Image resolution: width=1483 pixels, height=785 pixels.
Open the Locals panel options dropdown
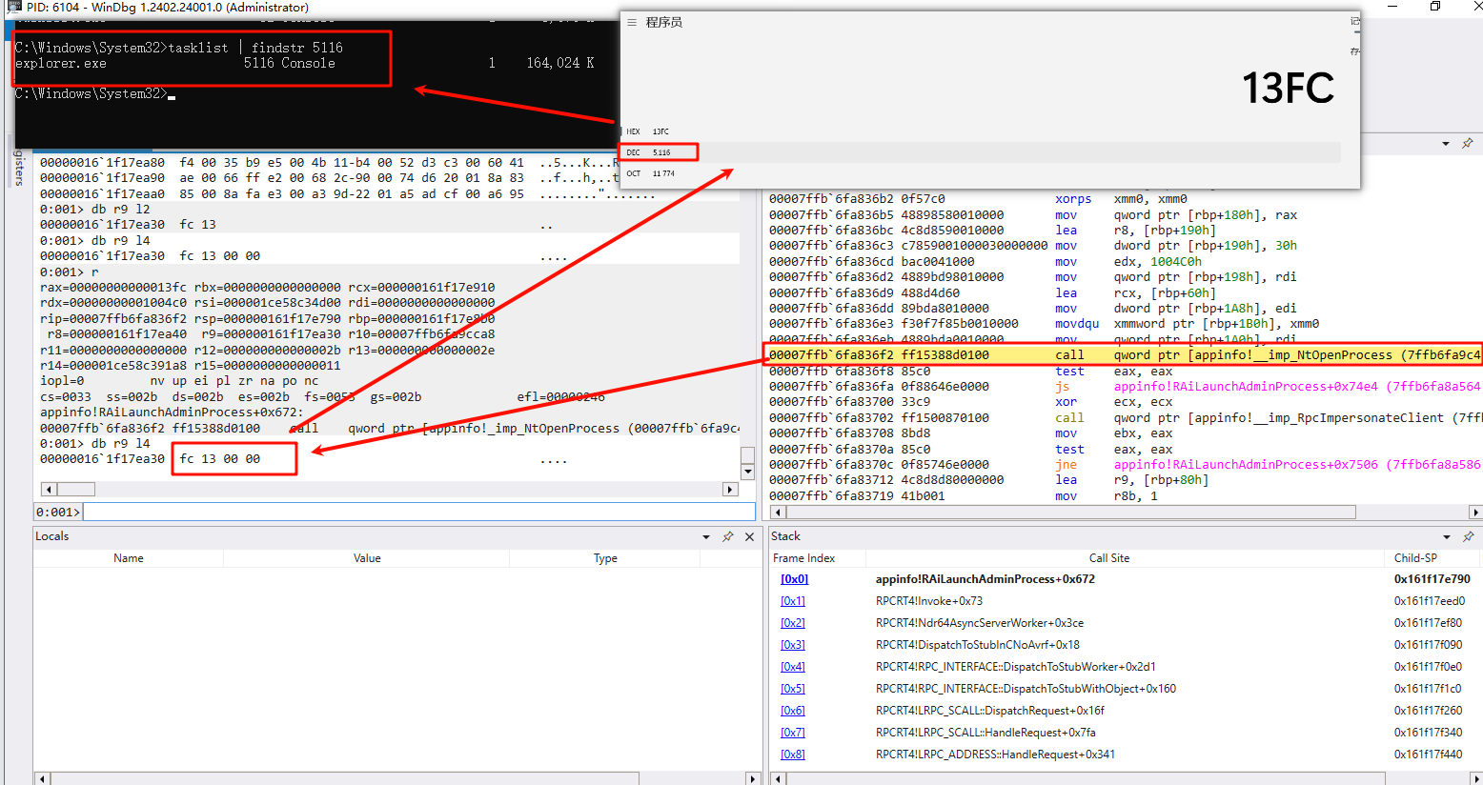click(x=706, y=537)
